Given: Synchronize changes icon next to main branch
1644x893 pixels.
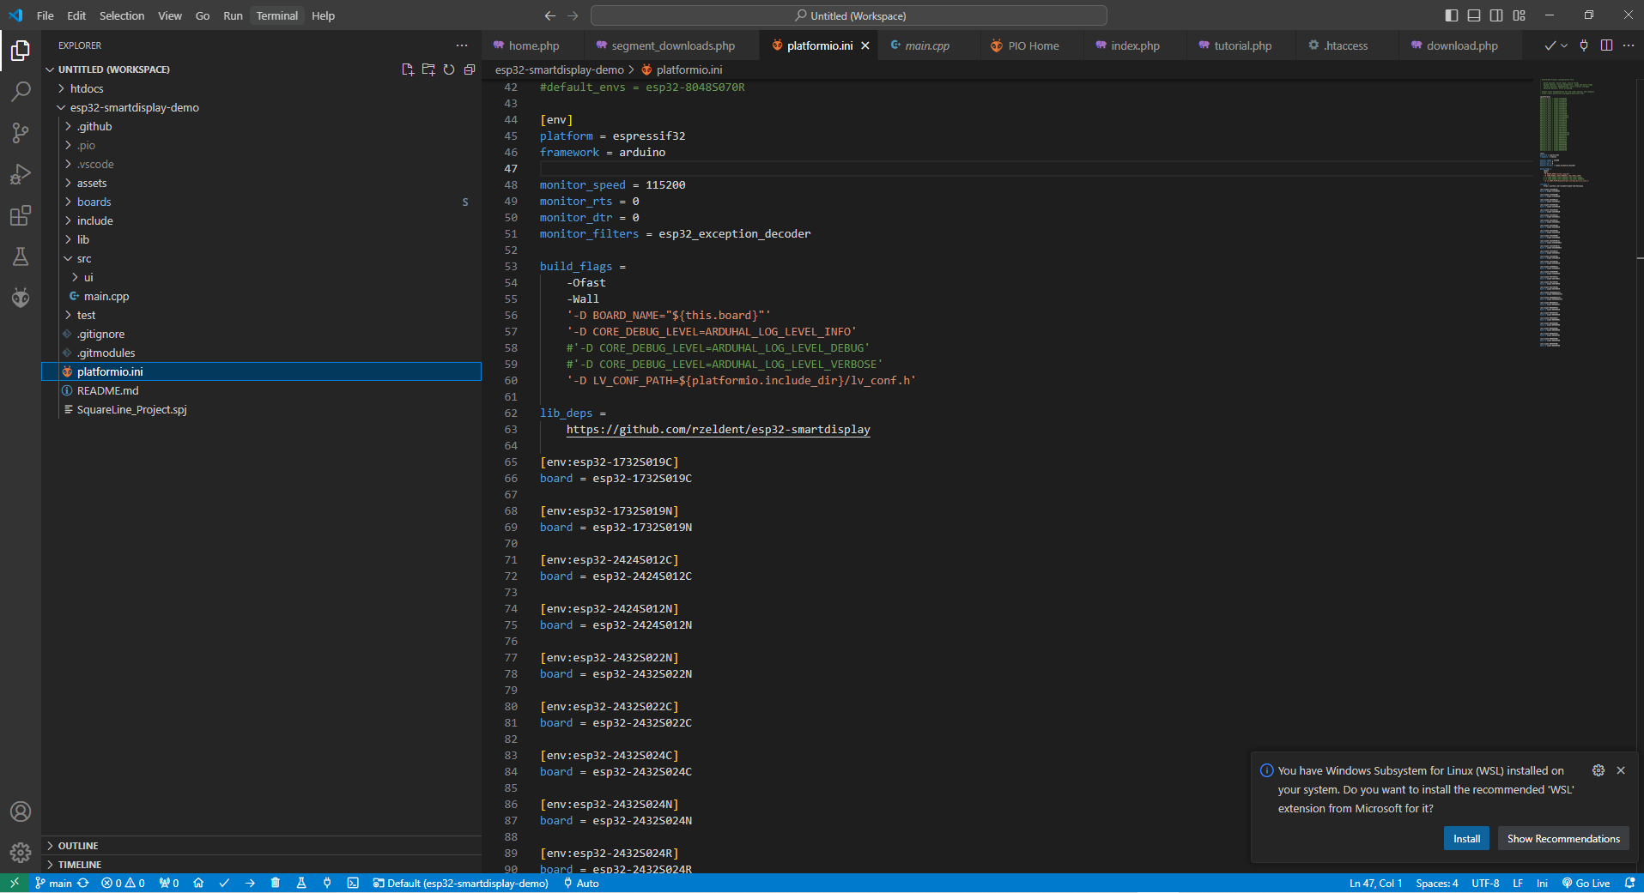Looking at the screenshot, I should 83,883.
